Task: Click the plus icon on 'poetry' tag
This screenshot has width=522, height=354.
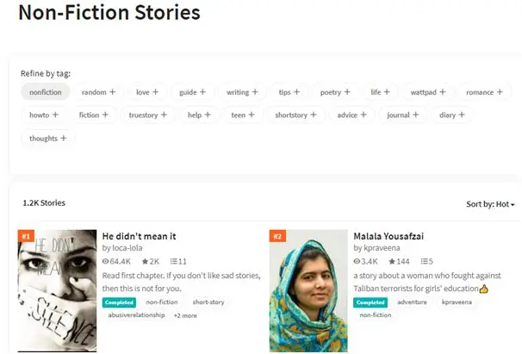Action: coord(347,92)
